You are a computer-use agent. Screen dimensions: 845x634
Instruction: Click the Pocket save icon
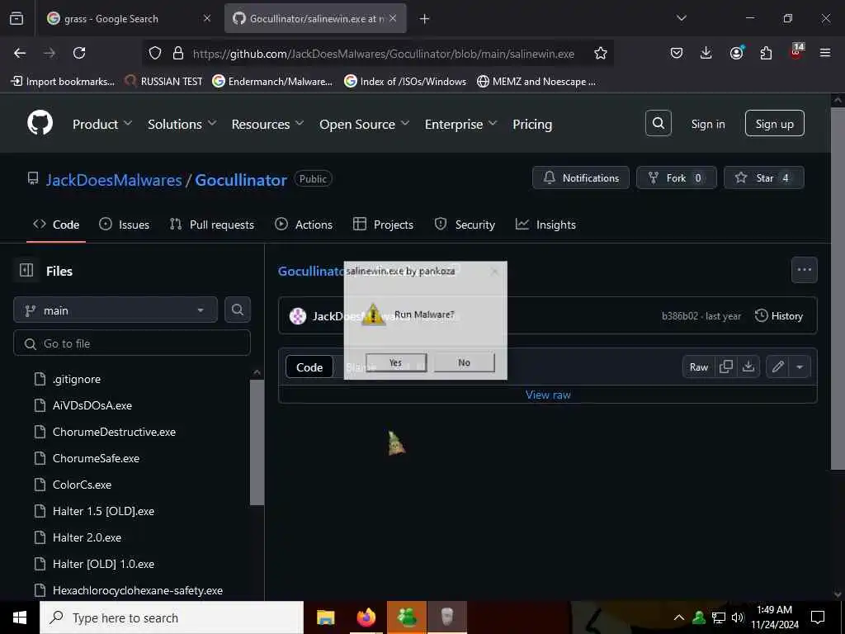677,53
